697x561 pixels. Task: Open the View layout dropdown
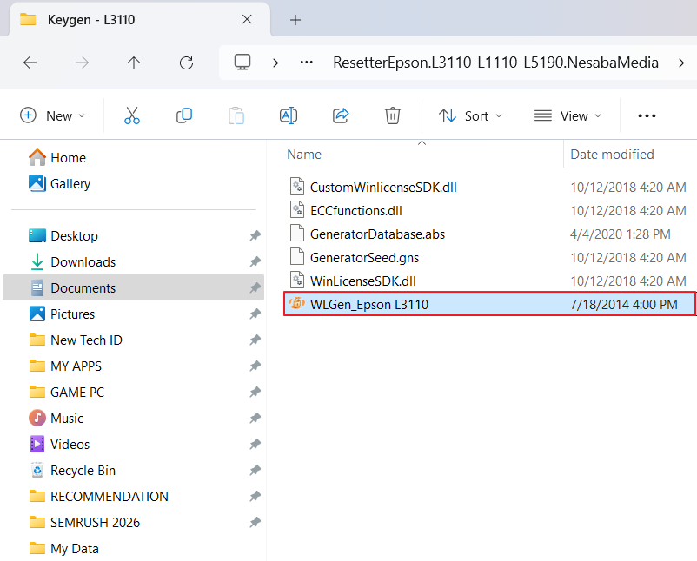tap(568, 115)
